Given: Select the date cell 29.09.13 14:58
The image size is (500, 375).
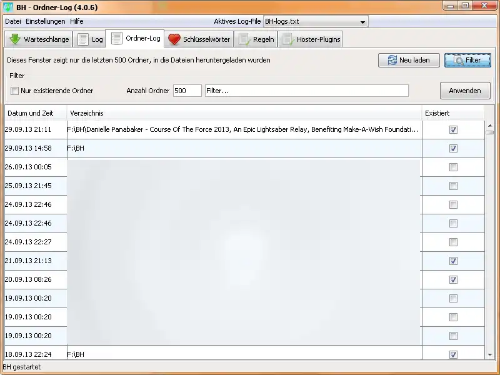Looking at the screenshot, I should tap(36, 148).
